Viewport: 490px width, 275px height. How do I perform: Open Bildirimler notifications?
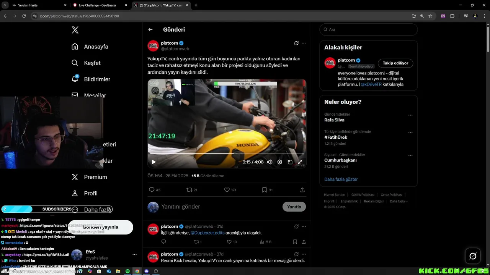pos(91,79)
